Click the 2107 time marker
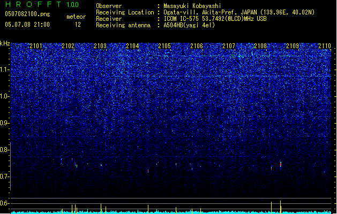The image size is (337, 214). (229, 46)
